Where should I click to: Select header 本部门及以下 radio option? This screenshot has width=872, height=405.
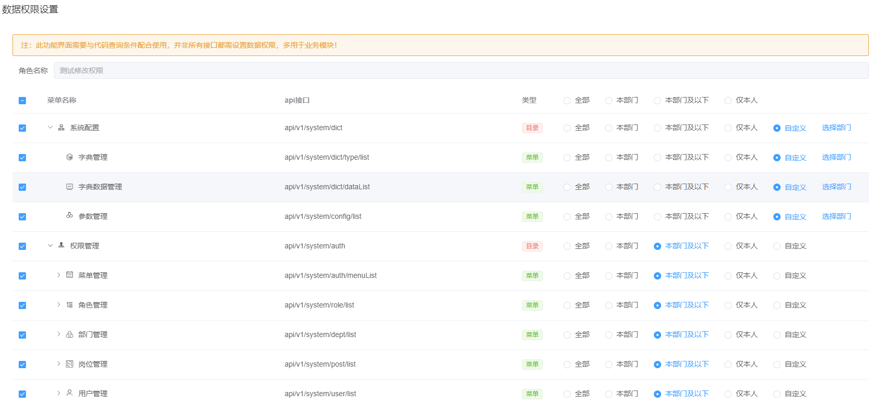click(658, 101)
